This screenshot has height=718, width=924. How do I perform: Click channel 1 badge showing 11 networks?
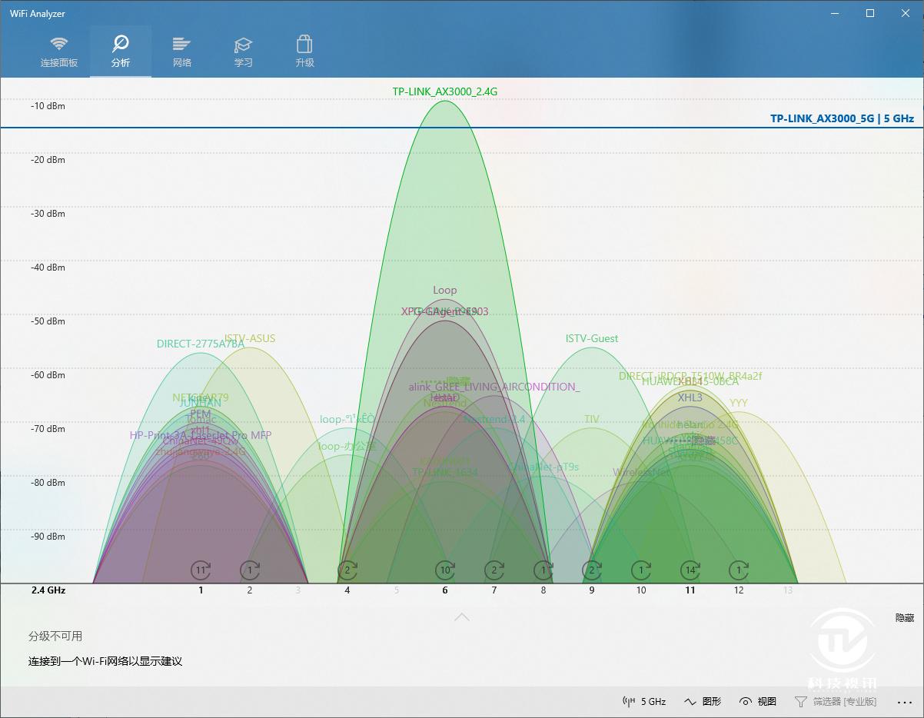[201, 570]
